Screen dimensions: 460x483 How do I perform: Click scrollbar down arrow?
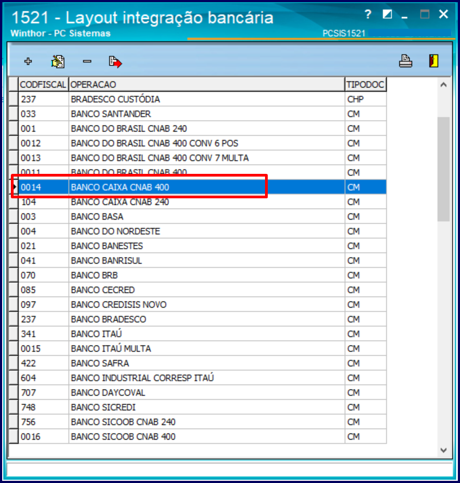pos(443,450)
